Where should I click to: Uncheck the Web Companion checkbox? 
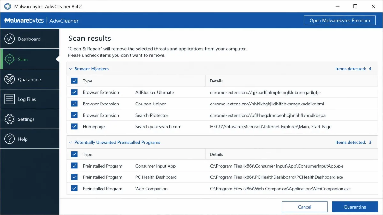coord(74,189)
